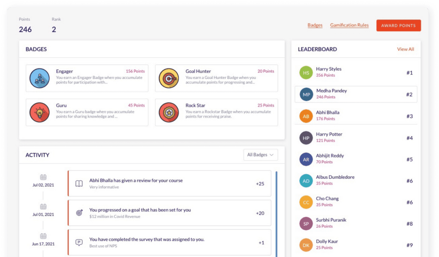
Task: Click Harry Styles' HS avatar
Action: (x=306, y=72)
